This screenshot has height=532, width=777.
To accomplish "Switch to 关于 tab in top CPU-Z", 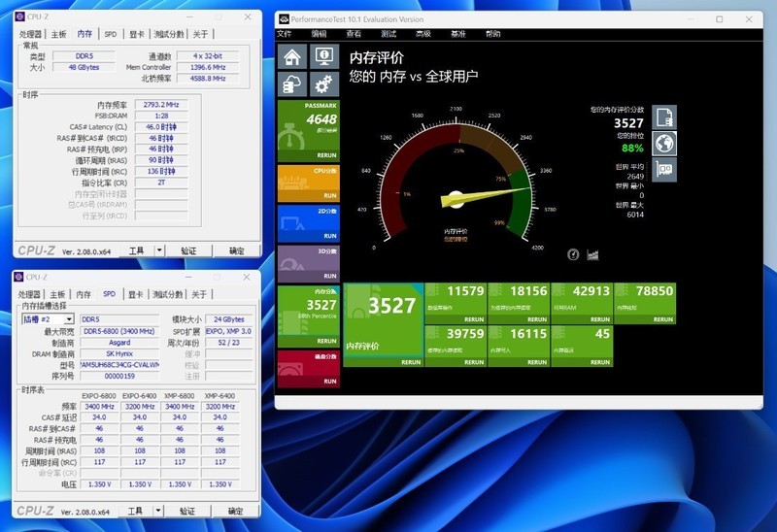I will coord(200,34).
